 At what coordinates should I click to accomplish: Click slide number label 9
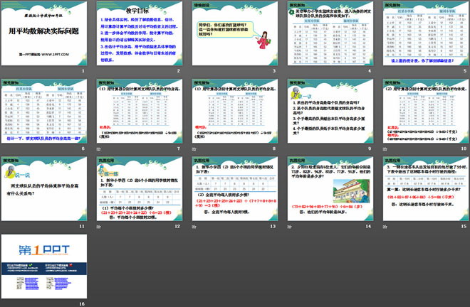click(370, 149)
